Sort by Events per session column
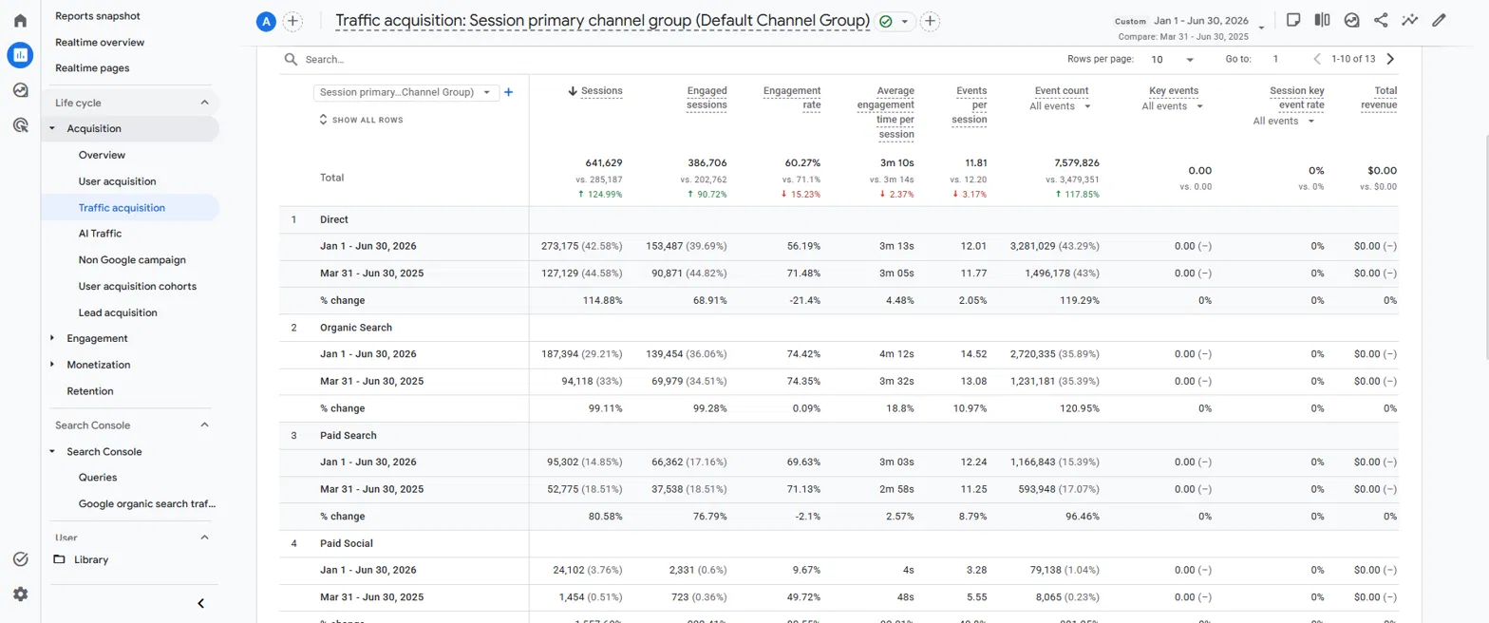The height and width of the screenshot is (623, 1489). click(971, 105)
